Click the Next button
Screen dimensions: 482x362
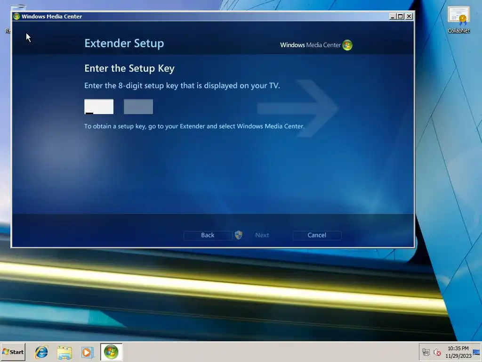(262, 235)
